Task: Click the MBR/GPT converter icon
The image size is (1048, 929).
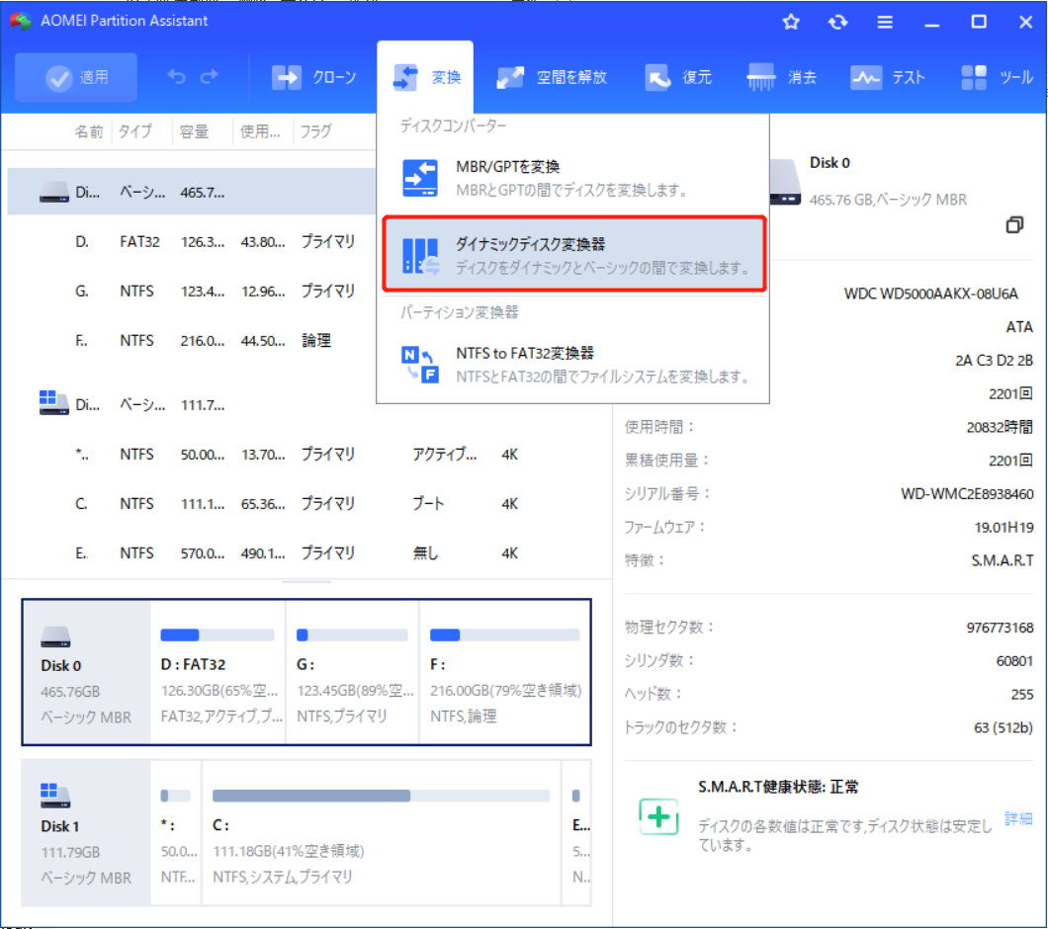Action: [420, 178]
